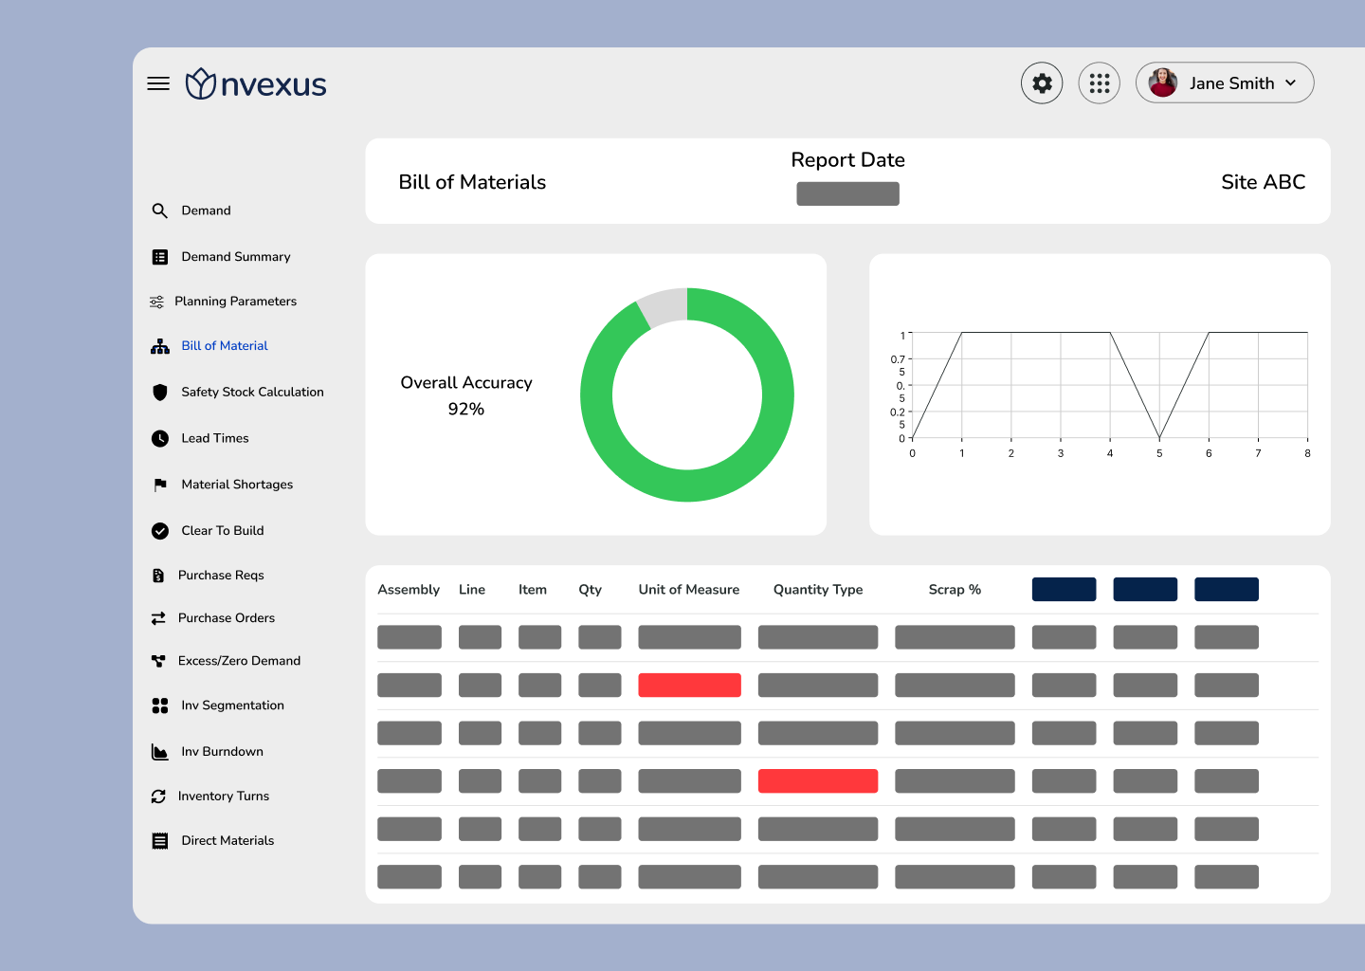Viewport: 1365px width, 971px height.
Task: View Excess/Zero Demand
Action: click(239, 661)
